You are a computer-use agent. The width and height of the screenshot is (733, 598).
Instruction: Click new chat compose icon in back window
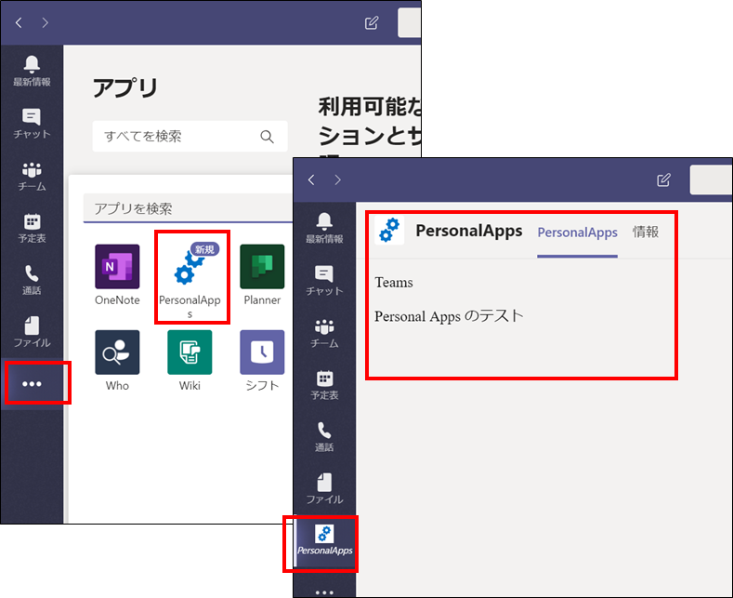click(x=372, y=23)
